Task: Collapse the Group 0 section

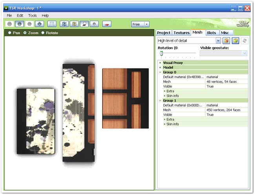Action: coord(160,72)
